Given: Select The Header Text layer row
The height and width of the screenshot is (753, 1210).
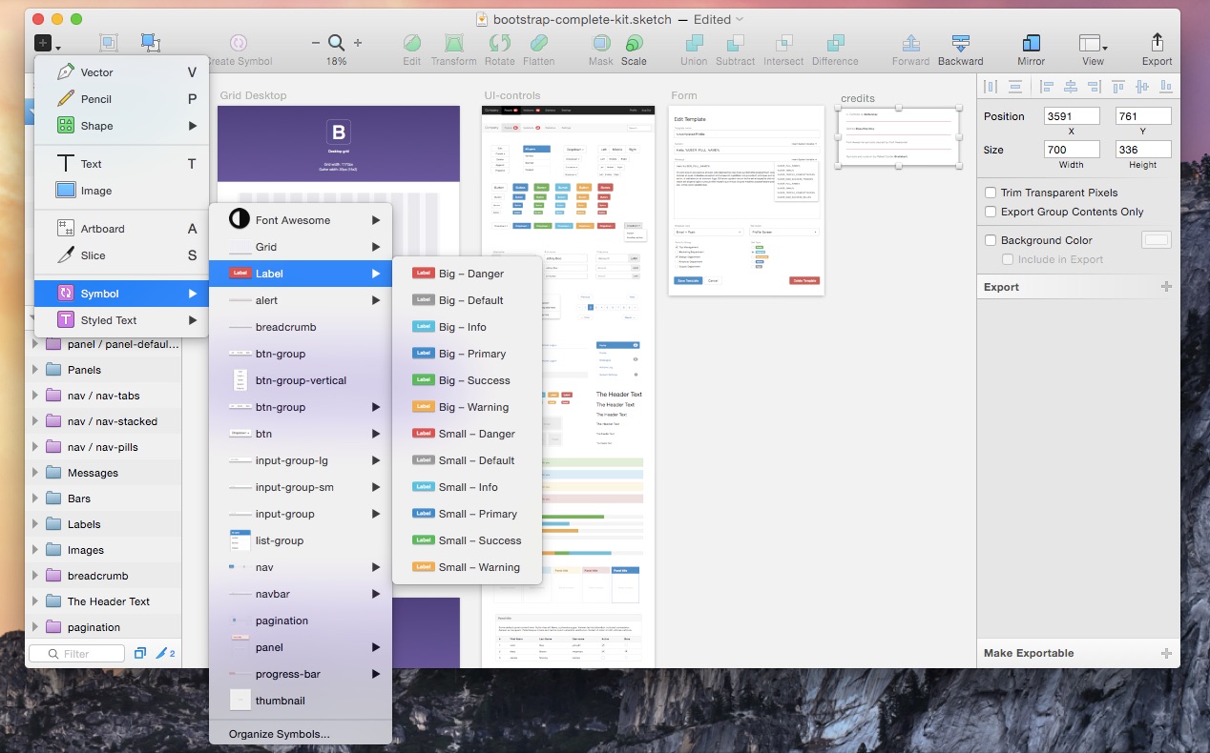Looking at the screenshot, I should click(103, 601).
